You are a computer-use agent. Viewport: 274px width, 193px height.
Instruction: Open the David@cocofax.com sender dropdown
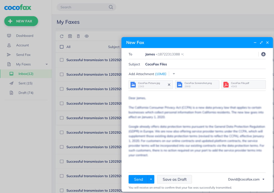[x=263, y=179]
